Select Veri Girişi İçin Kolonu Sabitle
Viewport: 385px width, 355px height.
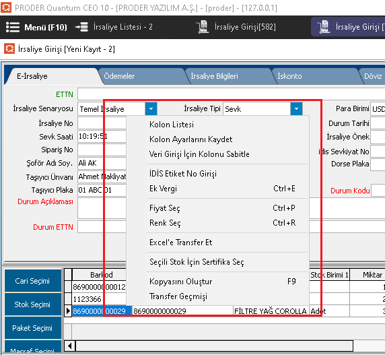pos(217,154)
